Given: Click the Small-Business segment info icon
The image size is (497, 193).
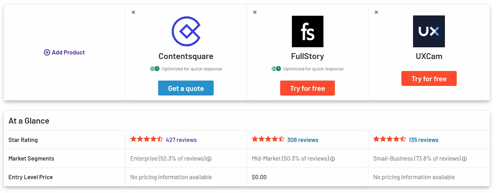Looking at the screenshot, I should (464, 159).
